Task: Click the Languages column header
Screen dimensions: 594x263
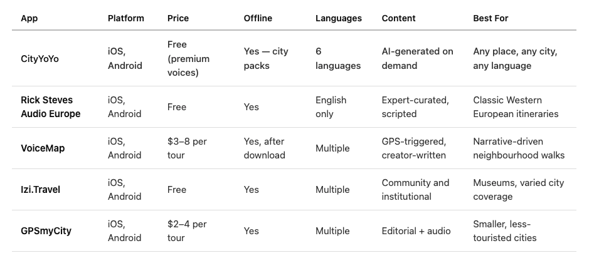Action: click(x=339, y=18)
